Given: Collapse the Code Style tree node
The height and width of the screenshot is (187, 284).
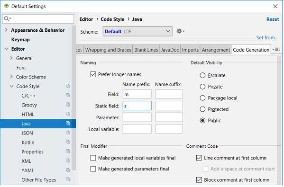Looking at the screenshot, I should click(x=11, y=86).
